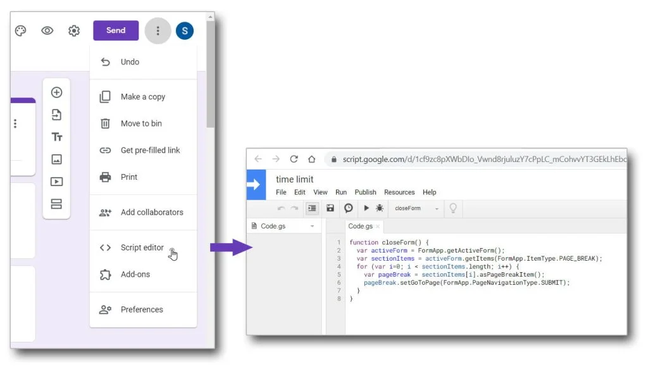The image size is (648, 369).
Task: Click the padlock site info icon
Action: (x=334, y=159)
